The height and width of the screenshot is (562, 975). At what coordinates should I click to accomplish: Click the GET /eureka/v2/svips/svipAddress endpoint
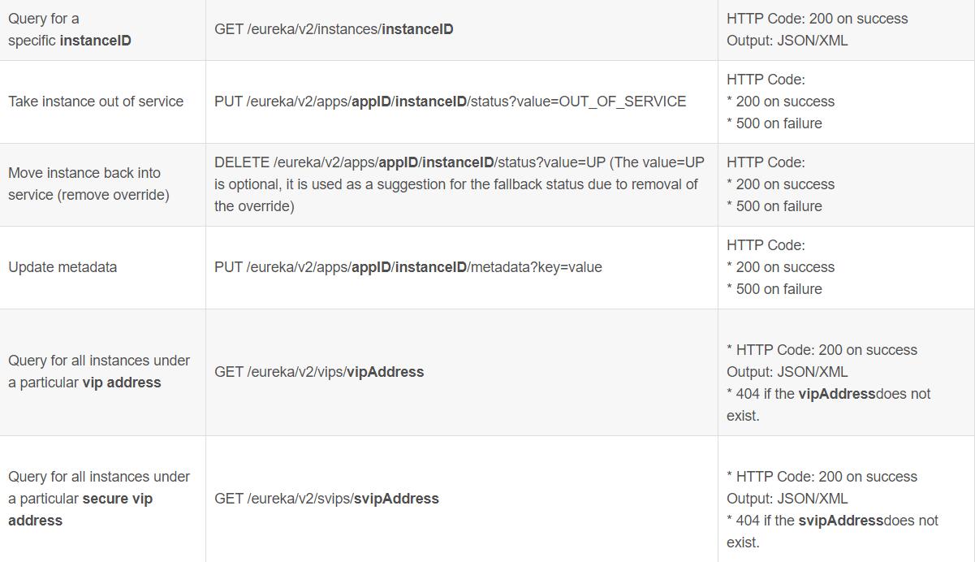click(x=326, y=499)
